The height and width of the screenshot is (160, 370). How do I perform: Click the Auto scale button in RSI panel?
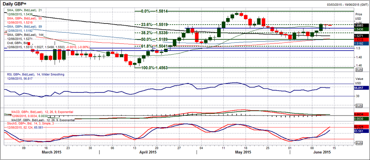359,105
